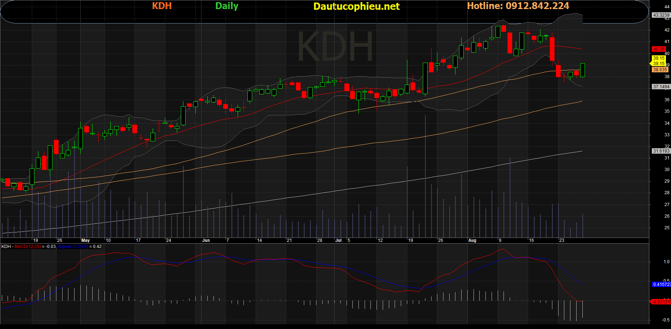The height and width of the screenshot is (329, 671).
Task: Click the May label on date axis
Action: pos(85,240)
